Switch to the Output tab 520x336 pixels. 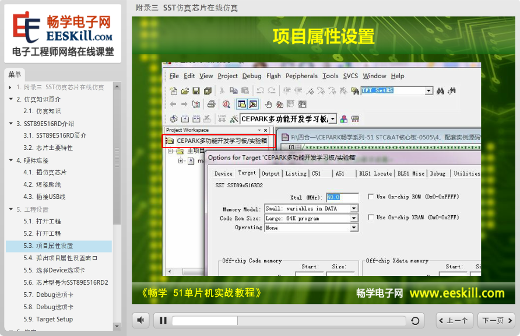pos(270,173)
